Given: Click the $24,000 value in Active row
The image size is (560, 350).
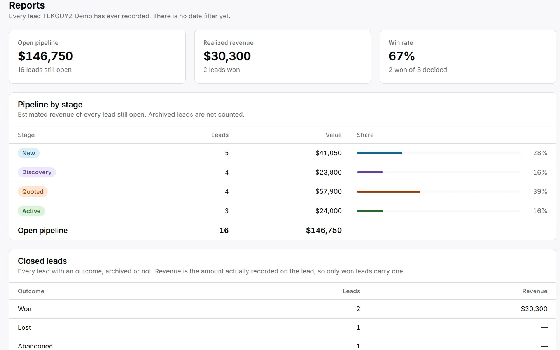Looking at the screenshot, I should click(329, 211).
